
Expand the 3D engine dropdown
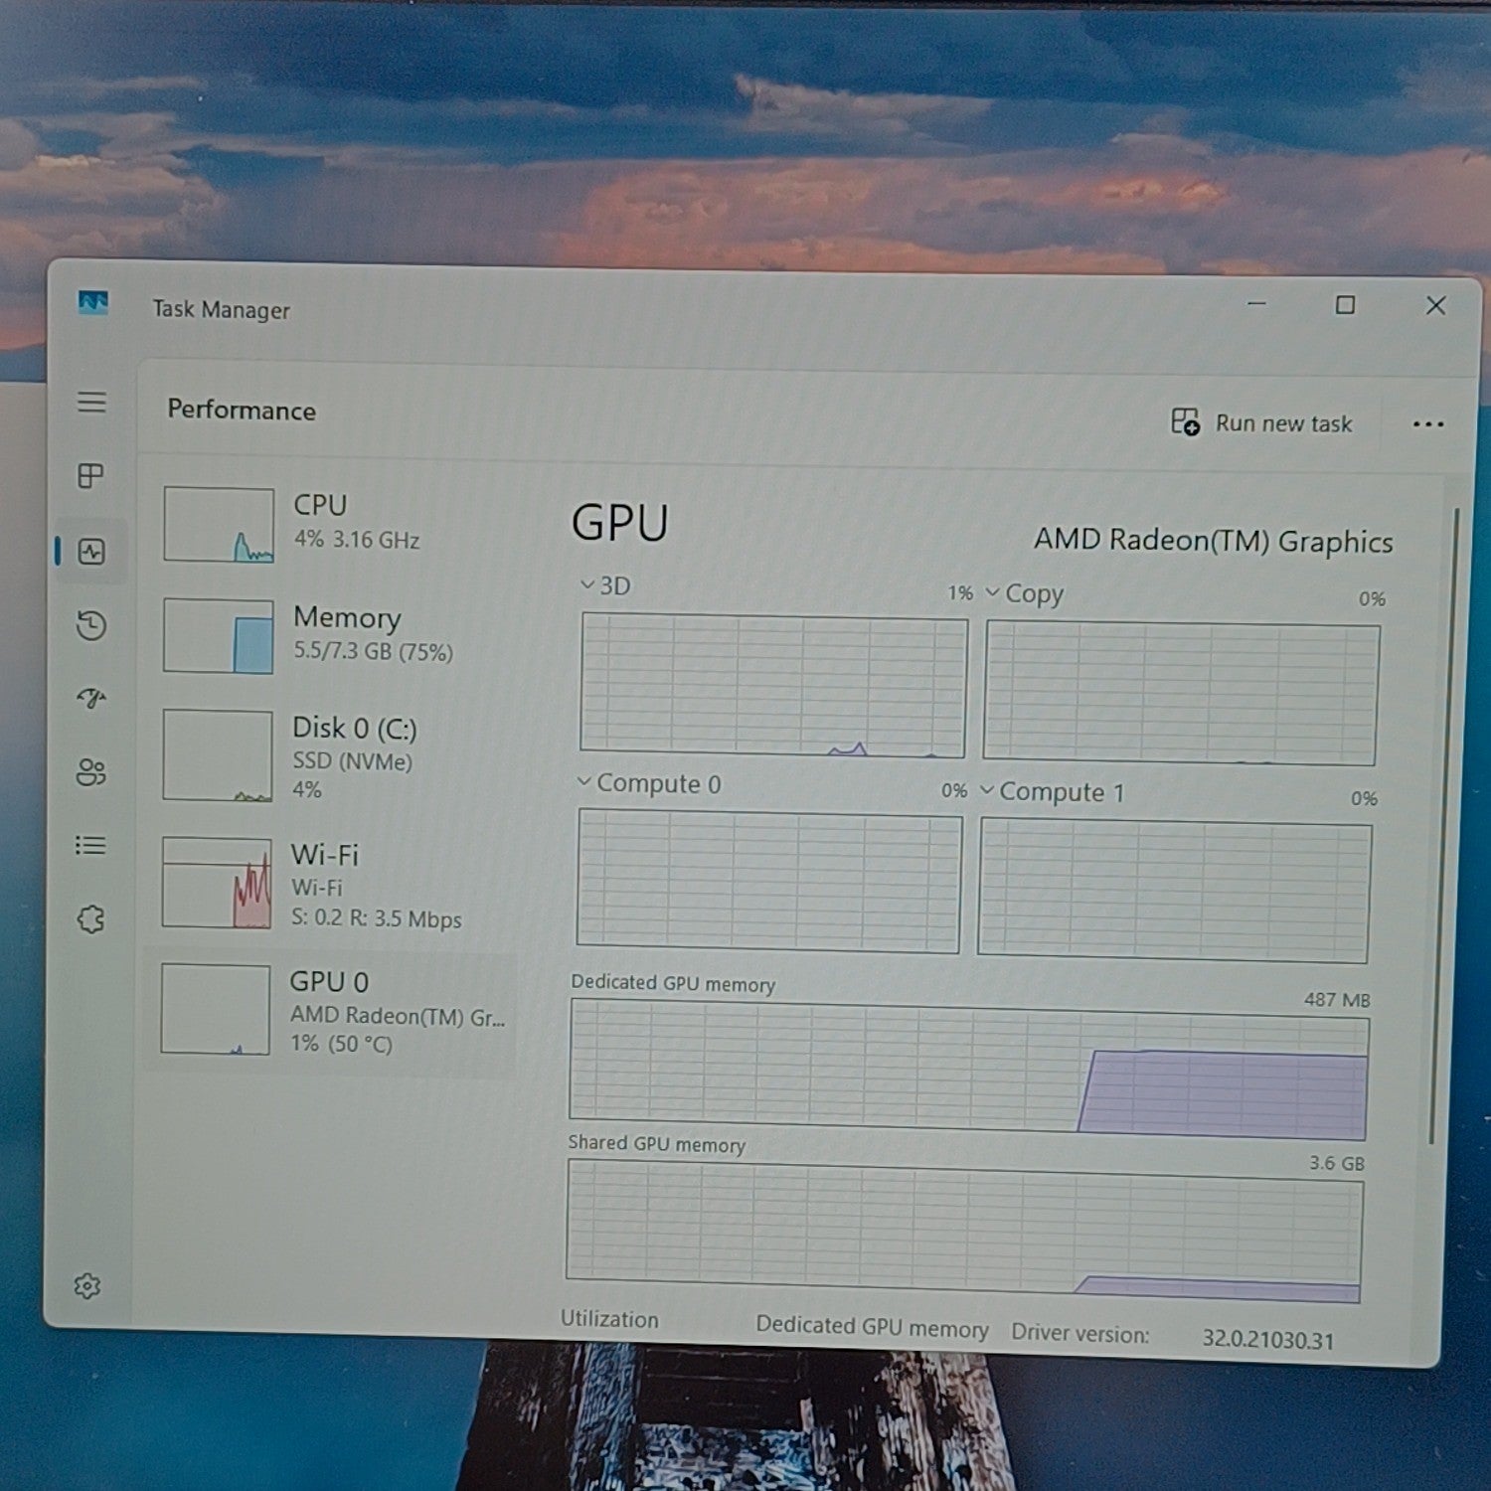click(x=605, y=585)
